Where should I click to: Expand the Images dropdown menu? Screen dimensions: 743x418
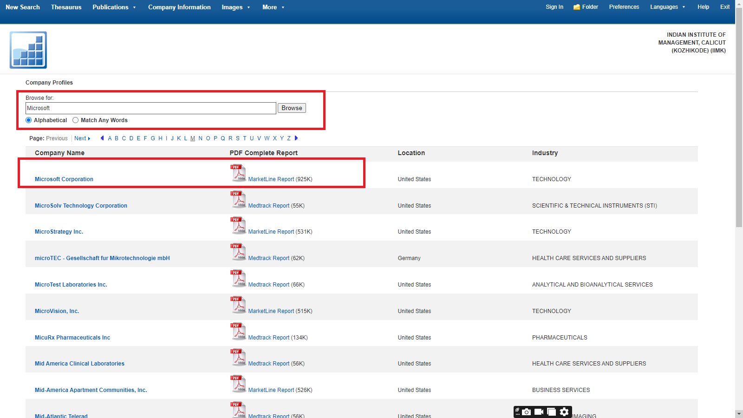[236, 7]
